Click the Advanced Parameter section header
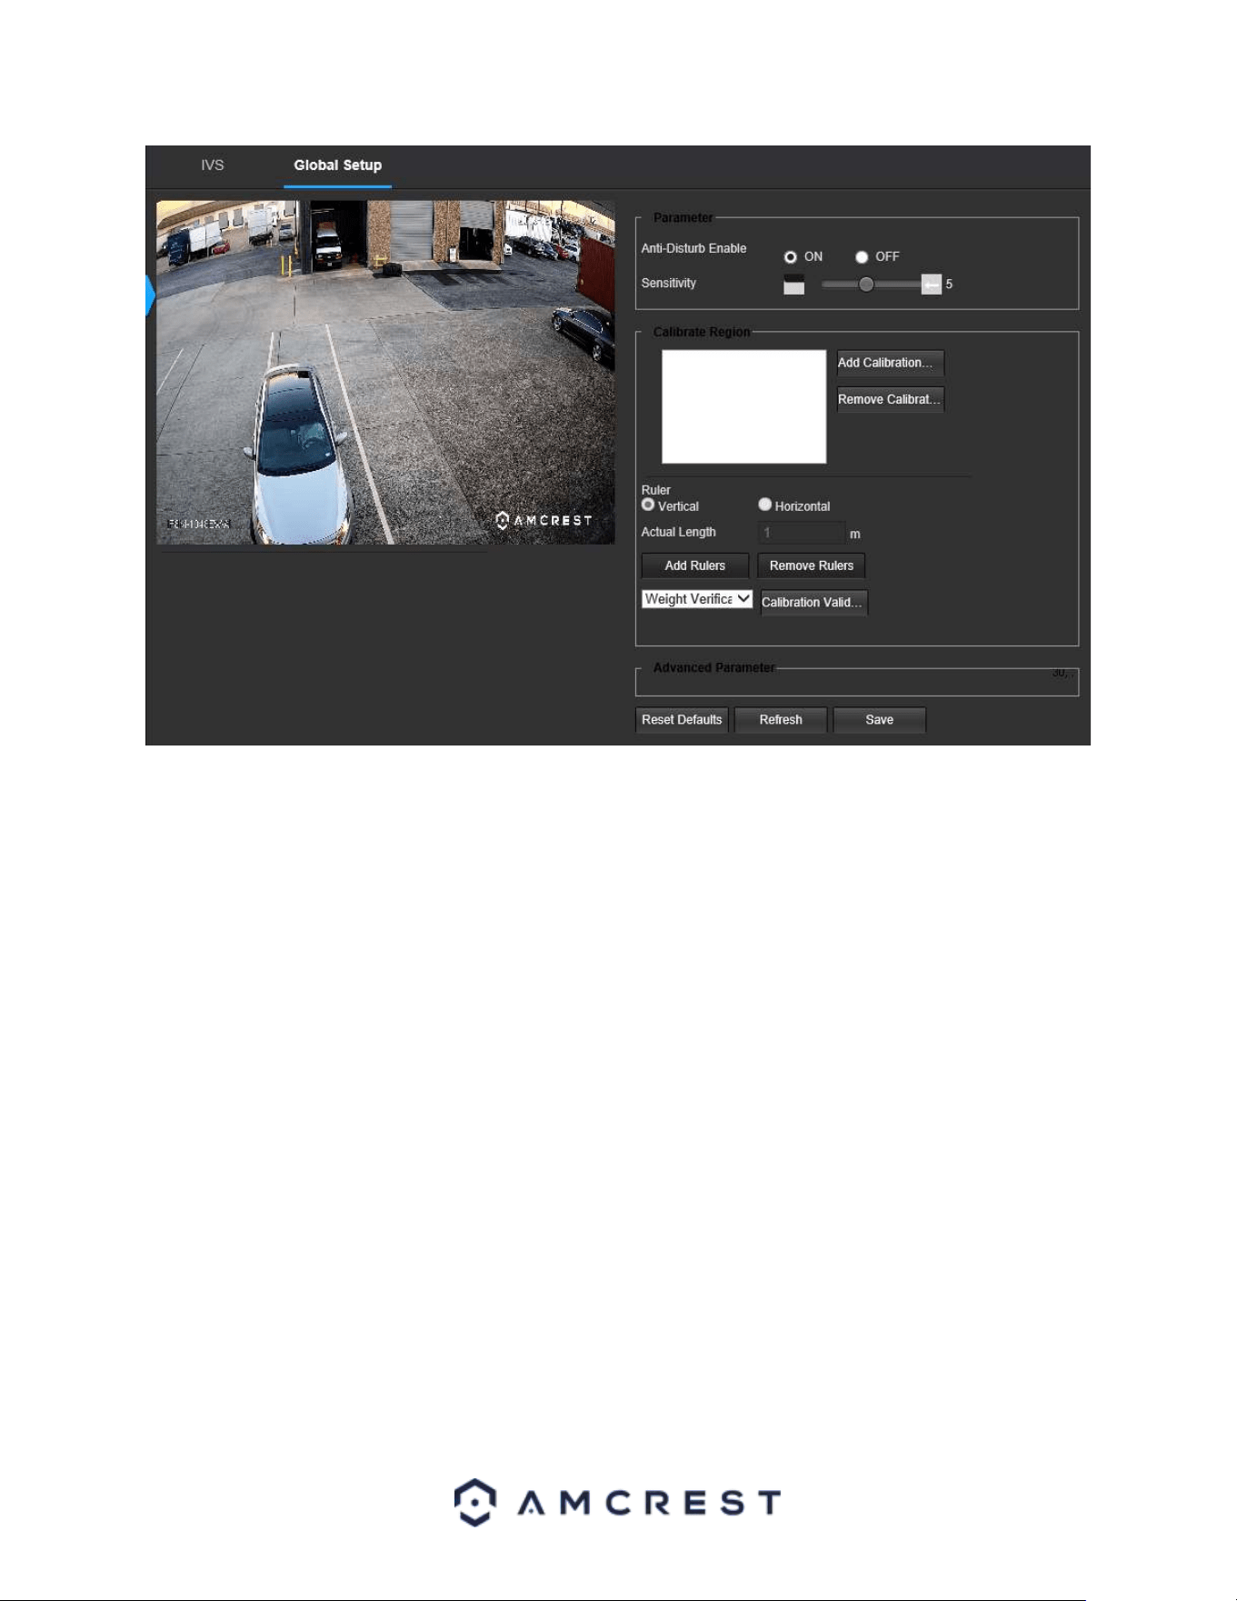 coord(713,668)
